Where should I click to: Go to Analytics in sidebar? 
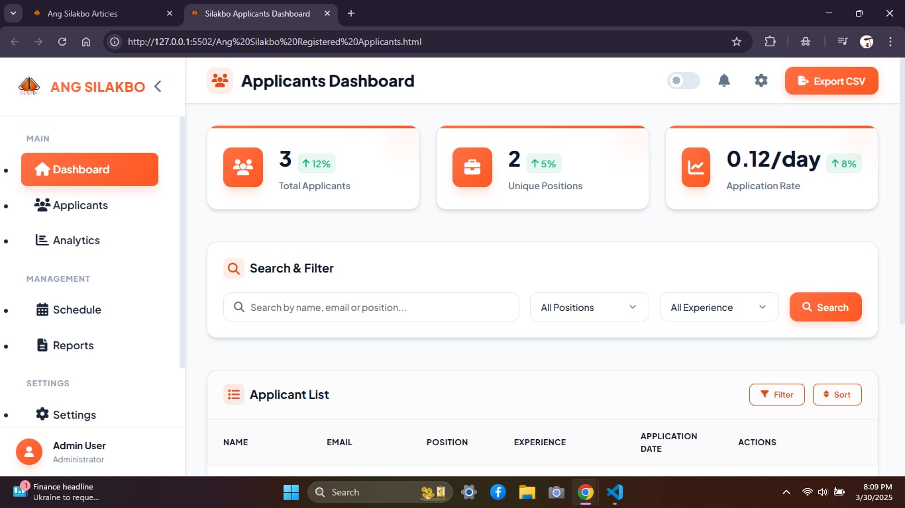pos(89,240)
